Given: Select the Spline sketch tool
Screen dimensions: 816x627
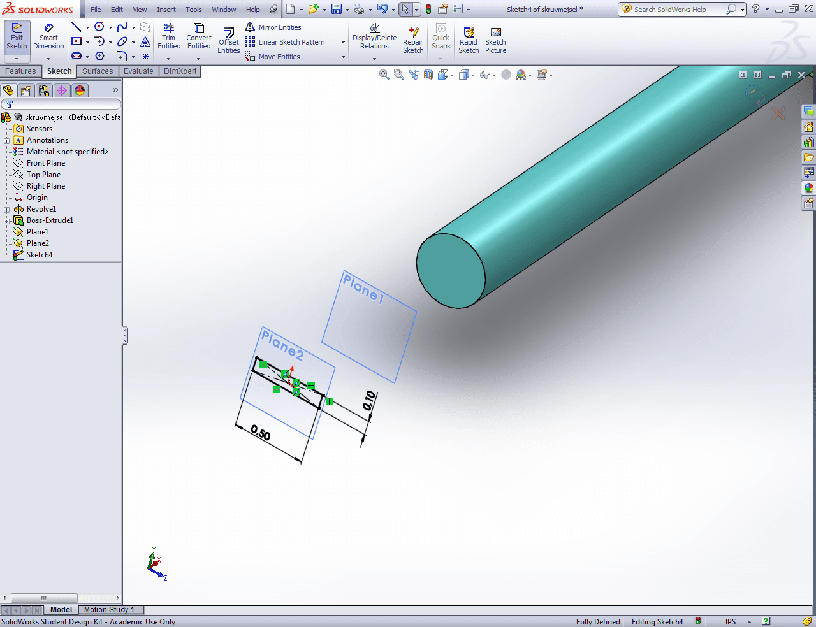Looking at the screenshot, I should pyautogui.click(x=122, y=27).
